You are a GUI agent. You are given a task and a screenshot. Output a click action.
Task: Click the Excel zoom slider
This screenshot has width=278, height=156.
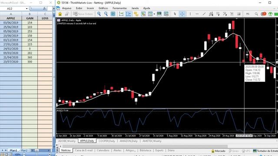(x=36, y=154)
